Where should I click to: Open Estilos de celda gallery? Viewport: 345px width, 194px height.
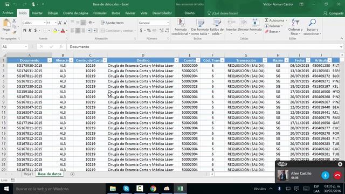217,27
